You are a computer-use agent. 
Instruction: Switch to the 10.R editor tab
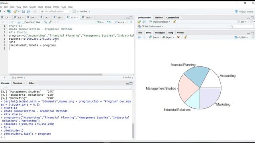pos(87,17)
